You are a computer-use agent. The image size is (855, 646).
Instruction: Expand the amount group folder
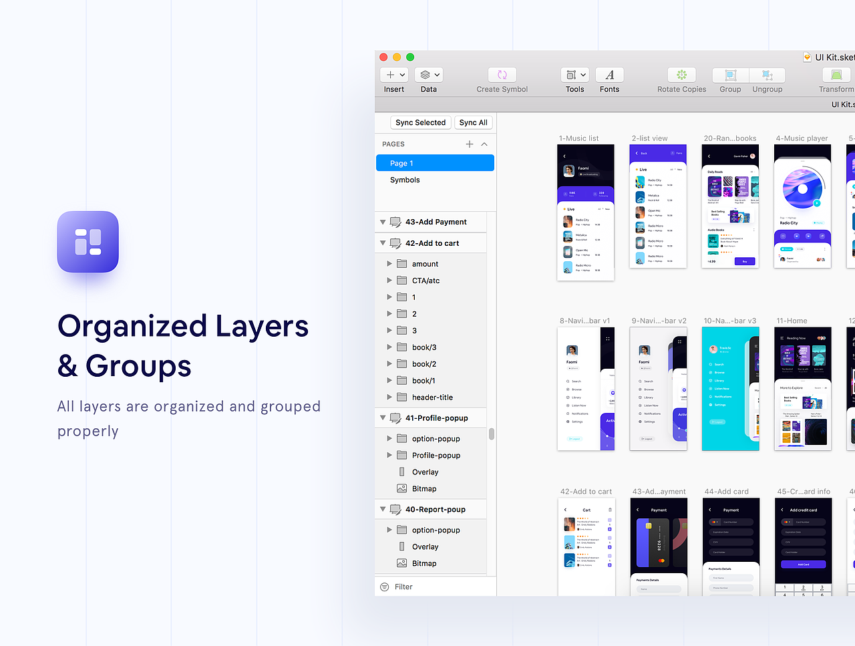(389, 264)
